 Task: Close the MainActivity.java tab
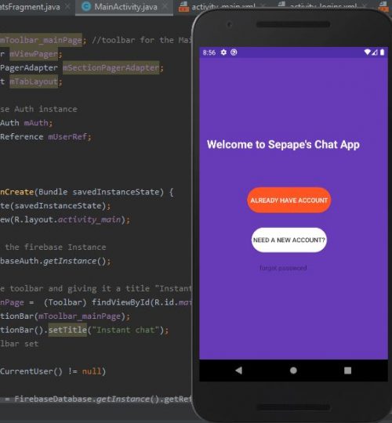pos(165,7)
